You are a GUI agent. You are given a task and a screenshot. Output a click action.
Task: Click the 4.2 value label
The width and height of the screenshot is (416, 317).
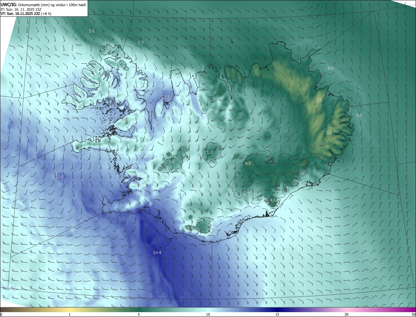(248, 163)
